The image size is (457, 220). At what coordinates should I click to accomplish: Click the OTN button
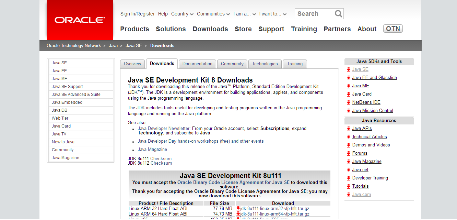coord(393,29)
